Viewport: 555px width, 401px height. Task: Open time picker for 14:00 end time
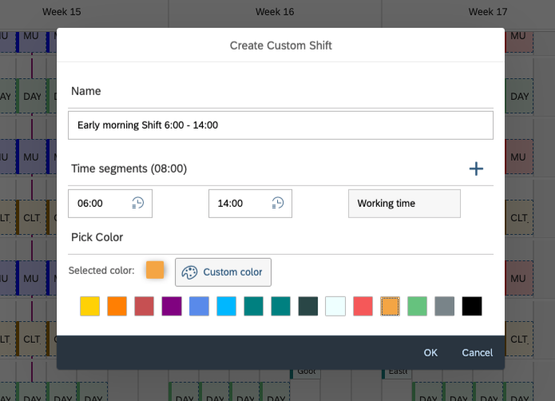click(x=278, y=204)
